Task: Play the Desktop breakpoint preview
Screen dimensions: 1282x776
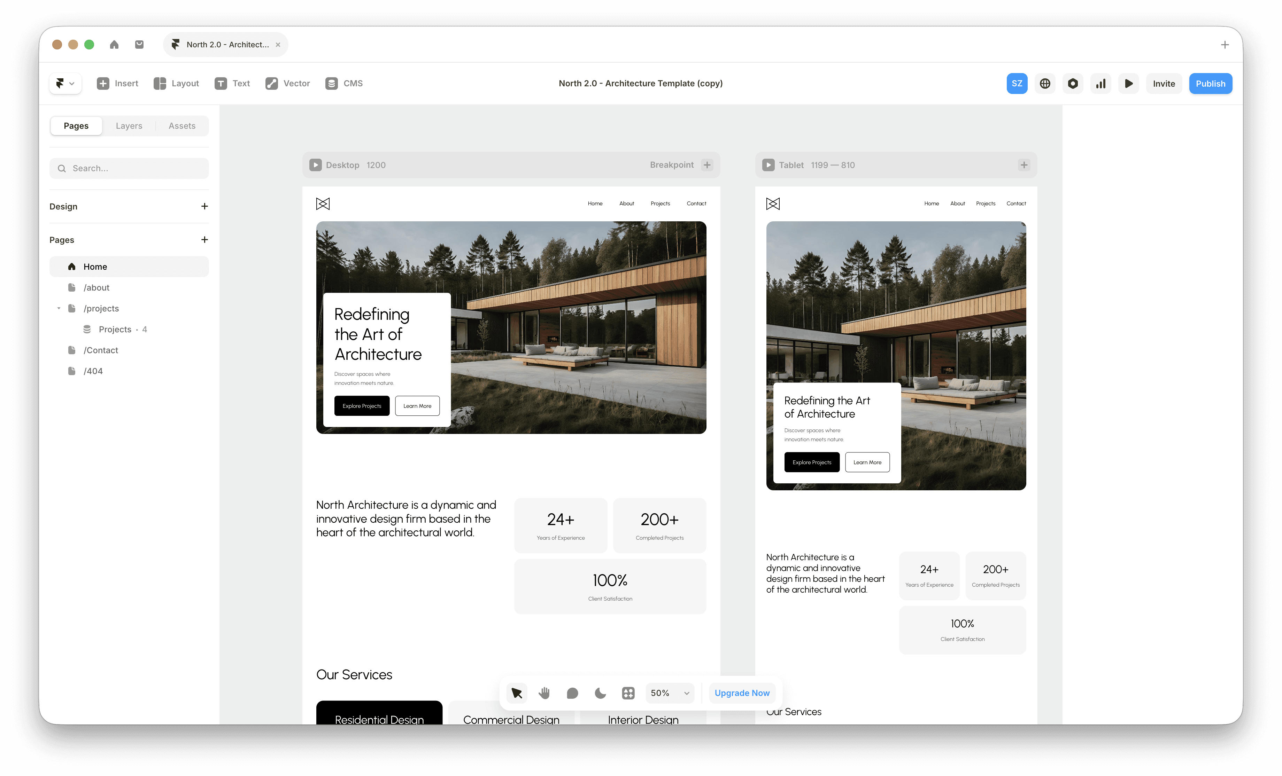Action: point(315,165)
